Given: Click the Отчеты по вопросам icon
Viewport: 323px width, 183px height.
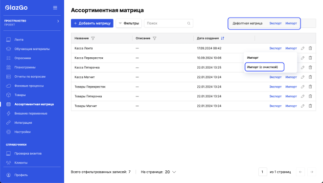Looking at the screenshot, I should pyautogui.click(x=8, y=76).
